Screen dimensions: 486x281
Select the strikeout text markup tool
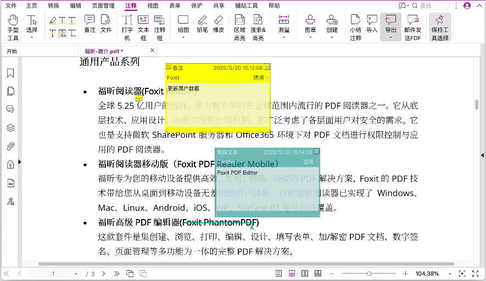coord(53,33)
